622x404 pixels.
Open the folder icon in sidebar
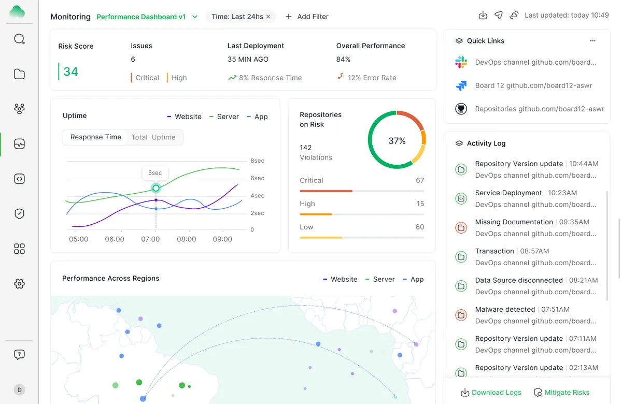[x=19, y=74]
